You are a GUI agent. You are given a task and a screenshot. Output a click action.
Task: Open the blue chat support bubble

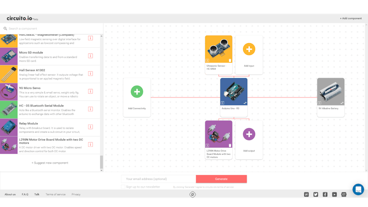click(x=358, y=190)
